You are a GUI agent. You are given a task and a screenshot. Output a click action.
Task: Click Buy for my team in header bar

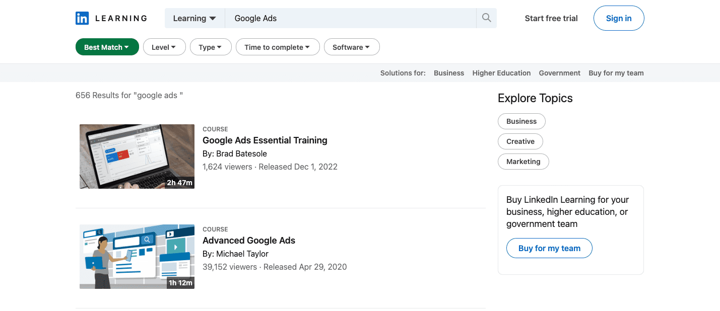pos(616,73)
